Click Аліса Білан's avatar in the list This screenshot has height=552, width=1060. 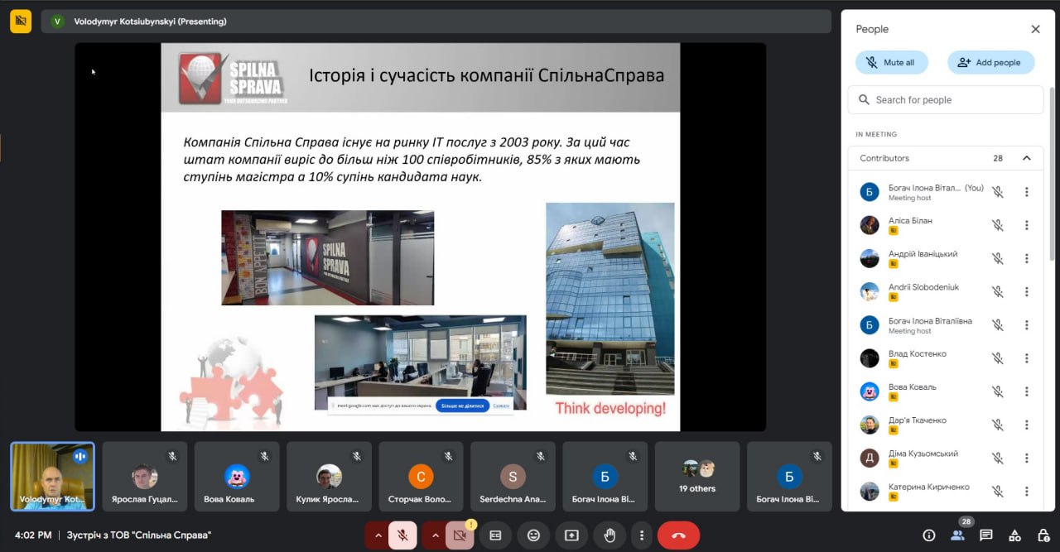870,225
